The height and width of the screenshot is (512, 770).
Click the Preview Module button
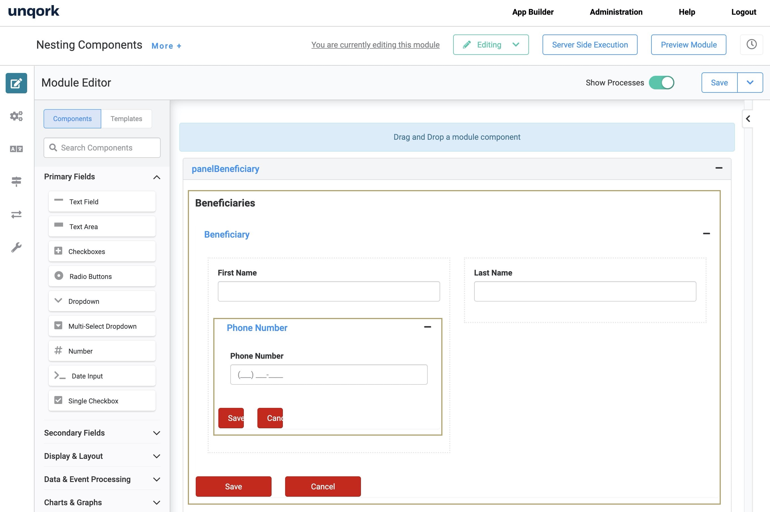tap(689, 45)
